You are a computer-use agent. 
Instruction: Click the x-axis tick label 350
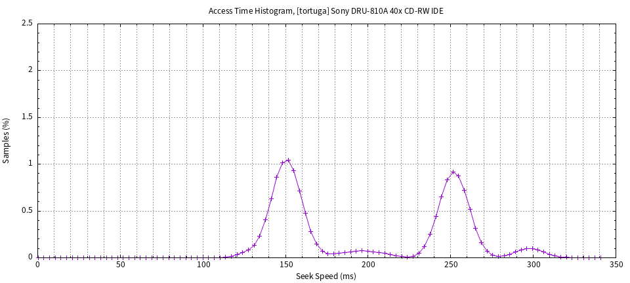coord(616,265)
